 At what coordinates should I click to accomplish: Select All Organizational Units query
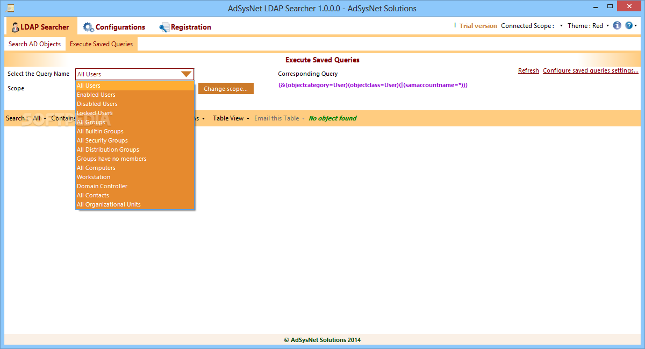(x=135, y=204)
